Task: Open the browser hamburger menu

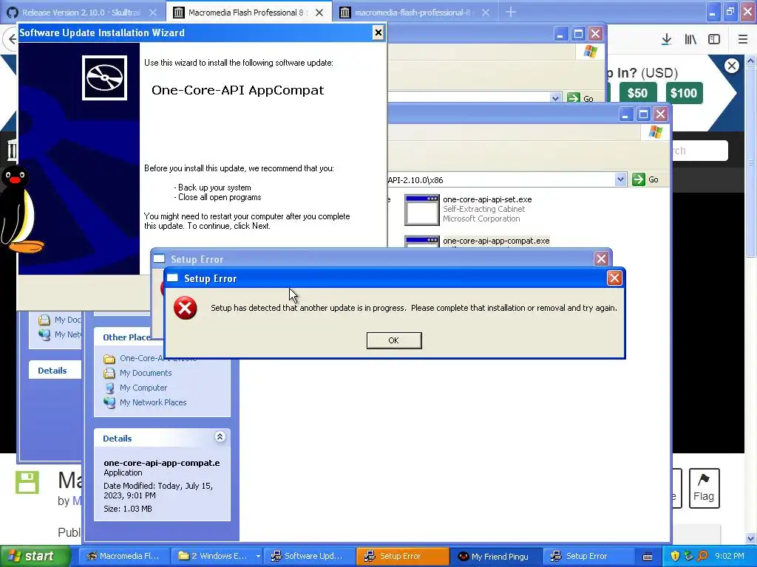Action: tap(743, 40)
